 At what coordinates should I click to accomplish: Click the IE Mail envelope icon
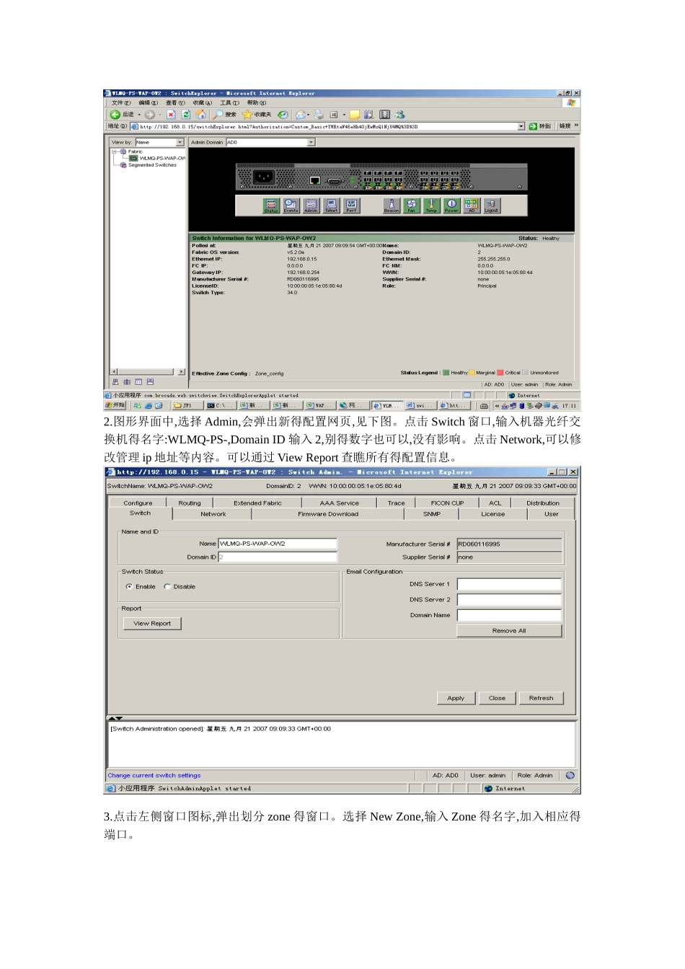(300, 115)
